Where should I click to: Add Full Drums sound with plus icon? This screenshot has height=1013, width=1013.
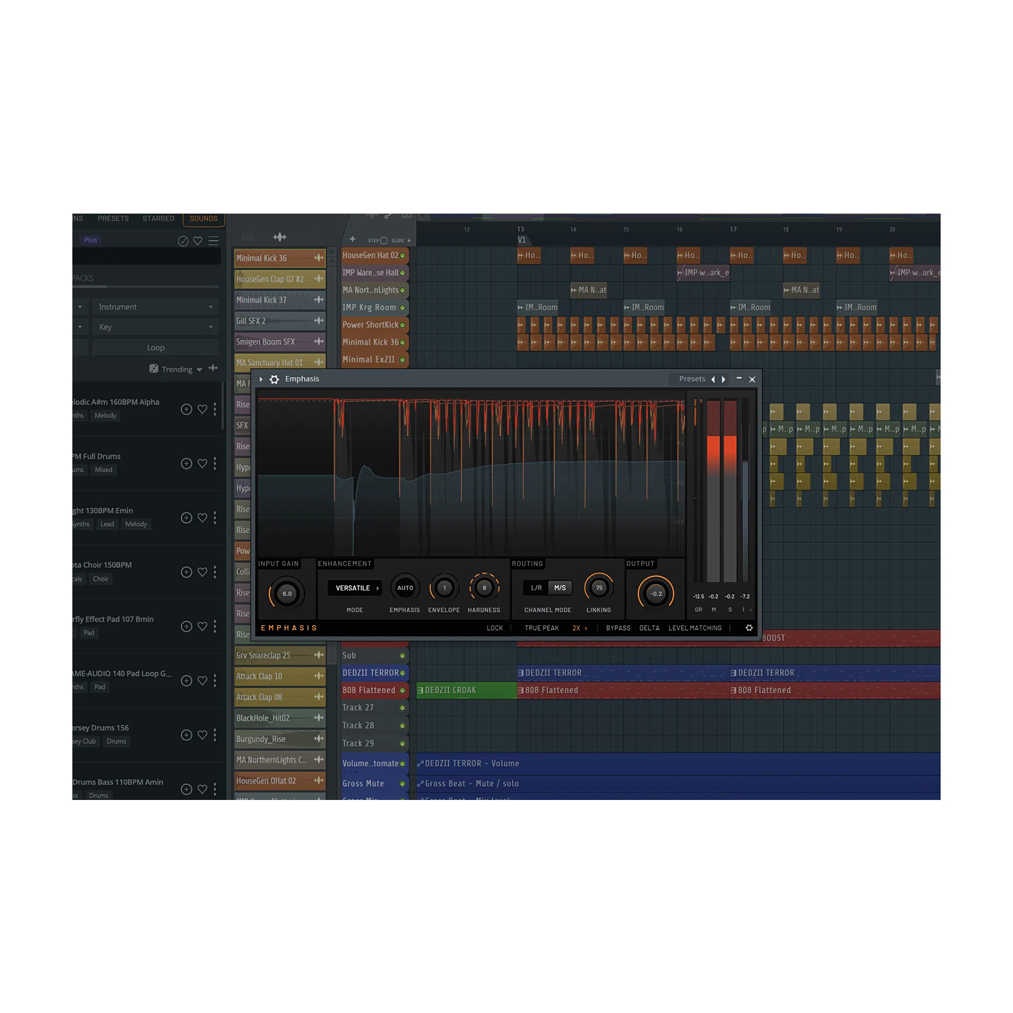(x=186, y=464)
